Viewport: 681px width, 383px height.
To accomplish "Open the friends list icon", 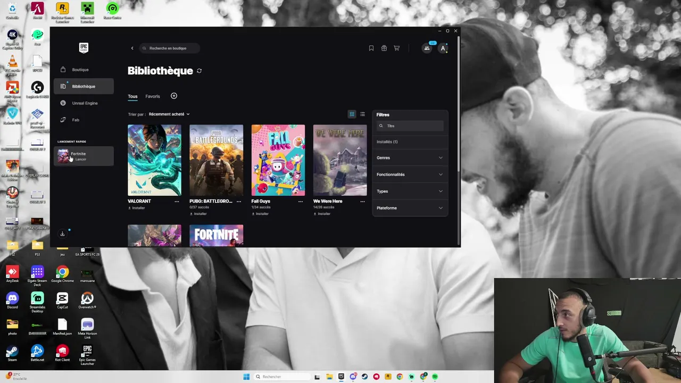I will 427,48.
